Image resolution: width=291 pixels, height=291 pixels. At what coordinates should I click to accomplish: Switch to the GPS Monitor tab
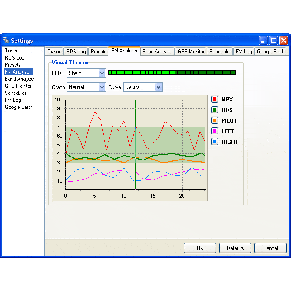pyautogui.click(x=191, y=52)
